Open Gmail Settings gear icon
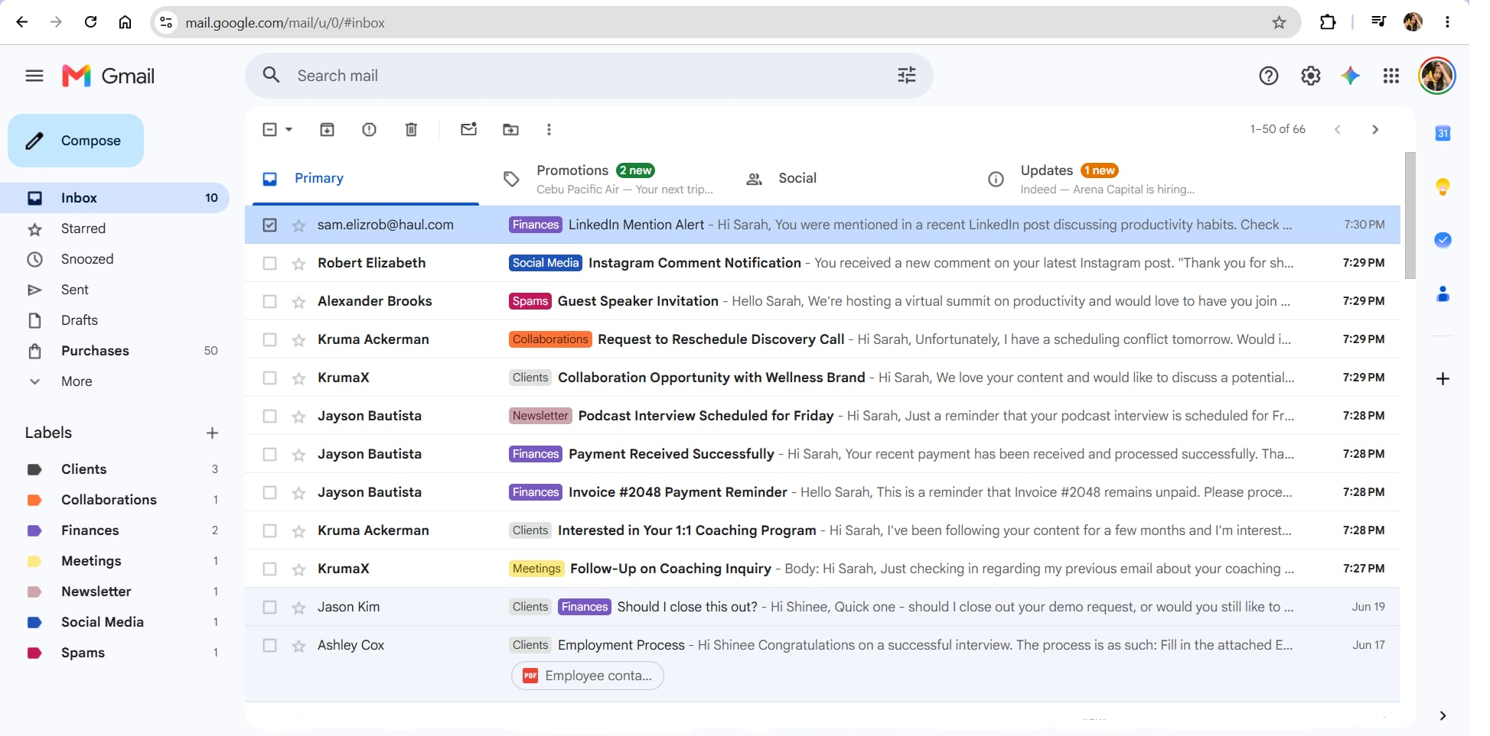This screenshot has height=736, width=1490. coord(1311,76)
